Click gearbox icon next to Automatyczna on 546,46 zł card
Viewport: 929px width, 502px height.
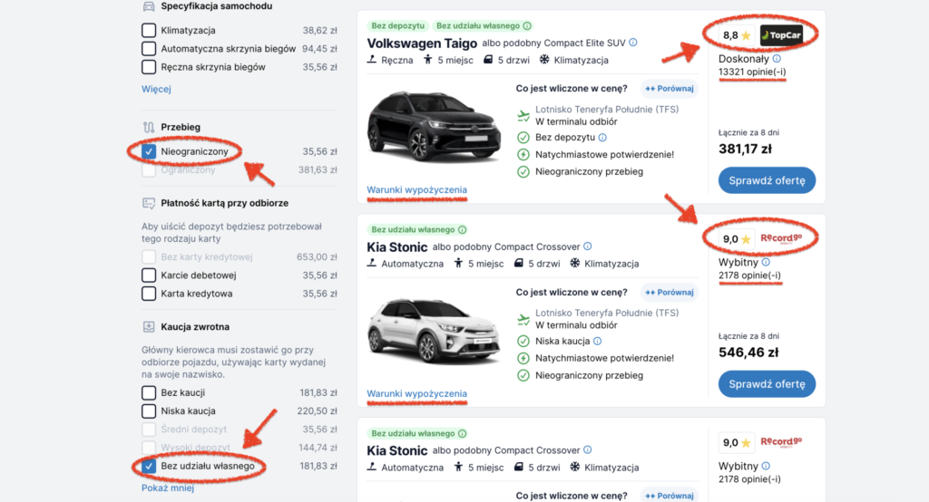click(371, 263)
